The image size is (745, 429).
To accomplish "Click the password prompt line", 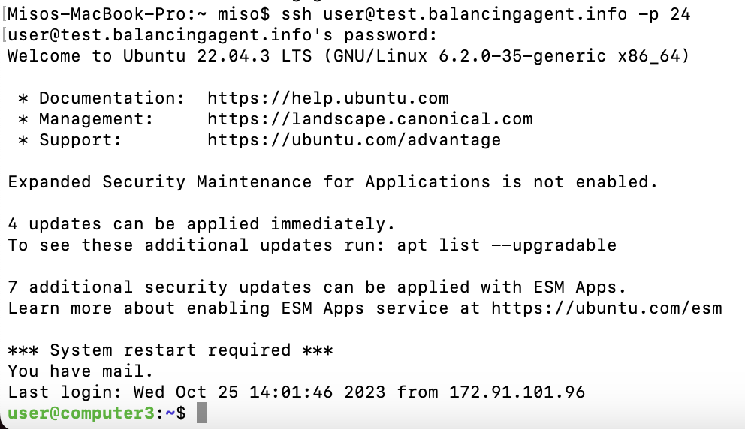I will tap(222, 35).
